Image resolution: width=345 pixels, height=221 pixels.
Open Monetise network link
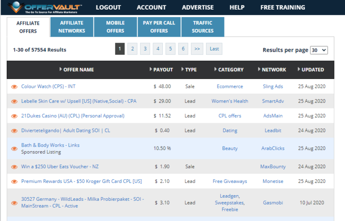pyautogui.click(x=273, y=181)
